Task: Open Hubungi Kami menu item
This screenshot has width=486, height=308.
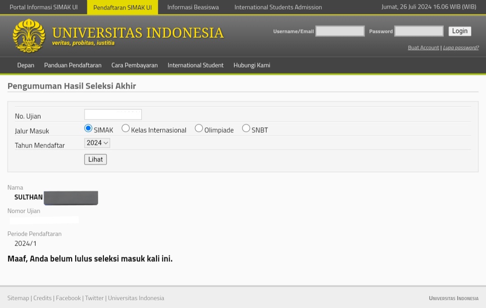Action: click(252, 65)
